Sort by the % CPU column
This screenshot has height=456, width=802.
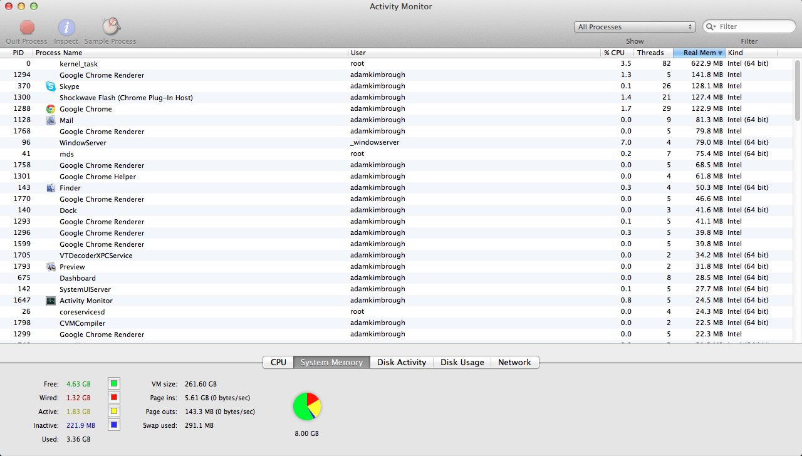(617, 53)
